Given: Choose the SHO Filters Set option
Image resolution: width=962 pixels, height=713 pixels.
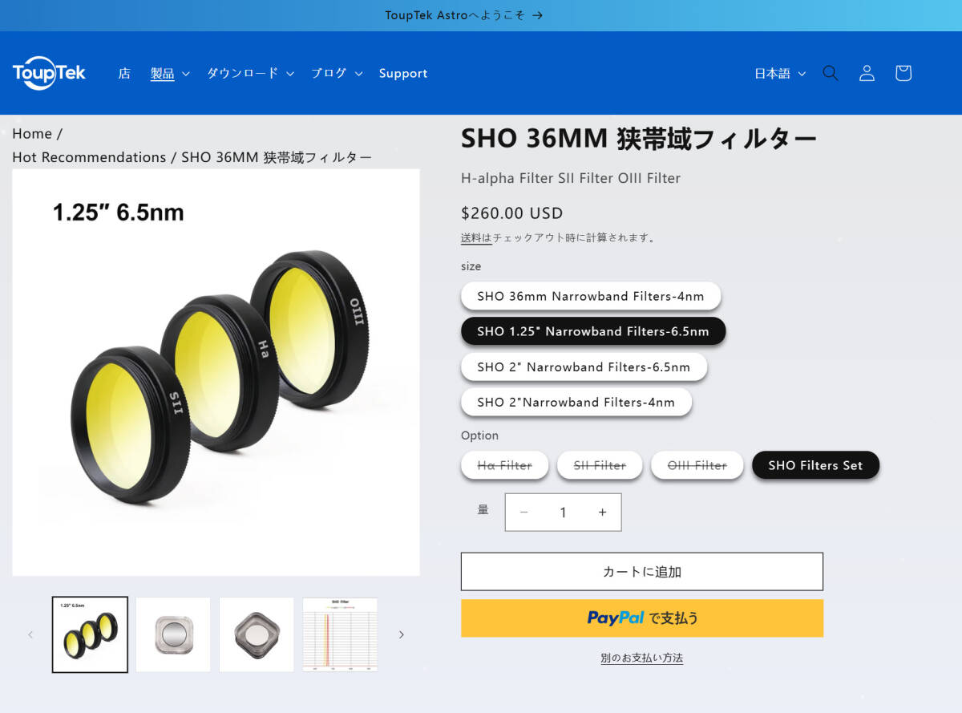Looking at the screenshot, I should [x=815, y=465].
